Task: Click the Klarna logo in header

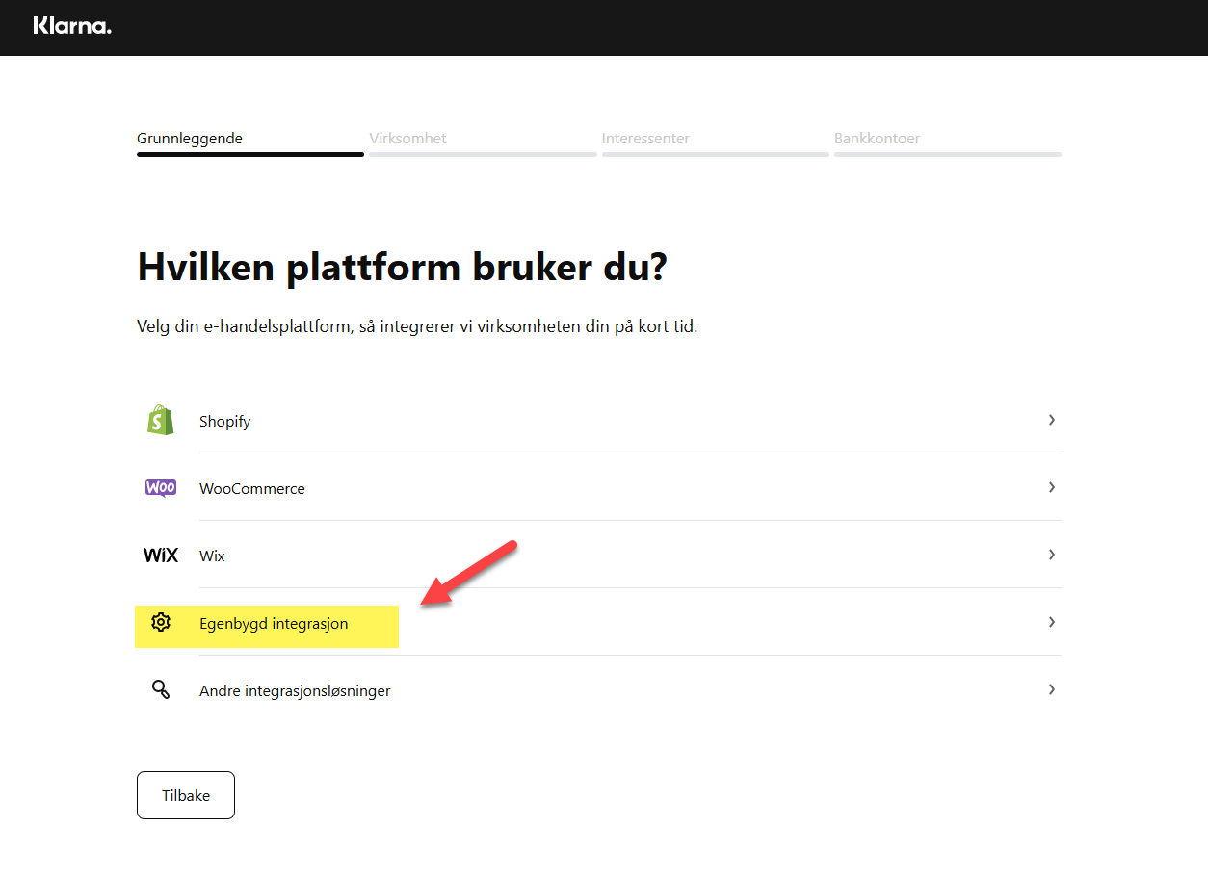Action: tap(72, 26)
